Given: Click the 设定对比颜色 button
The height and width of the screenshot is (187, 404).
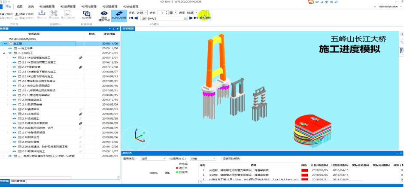Looking at the screenshot, I should point(231,159).
